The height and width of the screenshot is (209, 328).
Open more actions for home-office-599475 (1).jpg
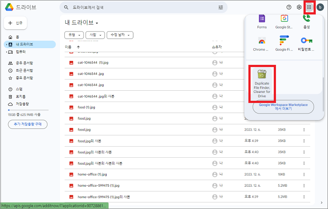(x=304, y=185)
